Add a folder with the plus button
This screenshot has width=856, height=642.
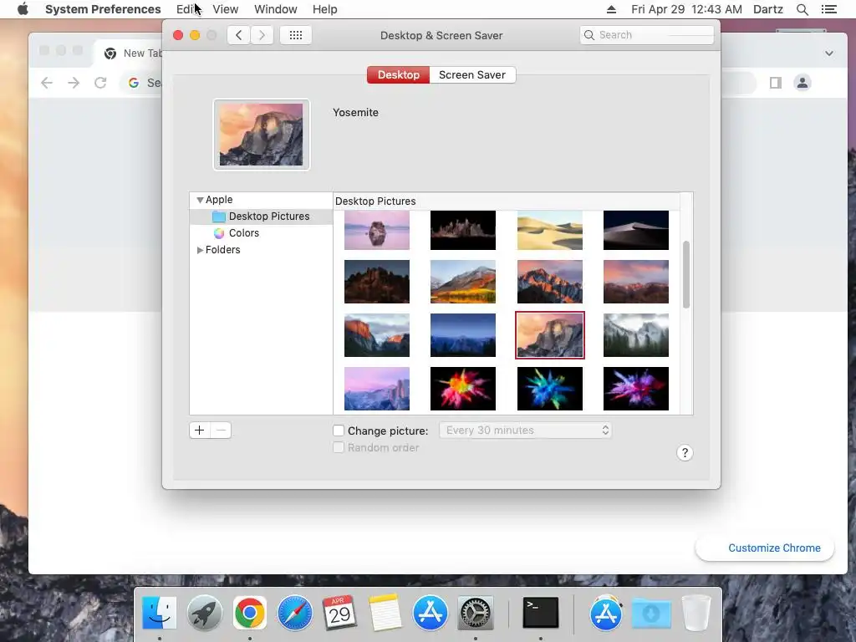[x=200, y=431]
